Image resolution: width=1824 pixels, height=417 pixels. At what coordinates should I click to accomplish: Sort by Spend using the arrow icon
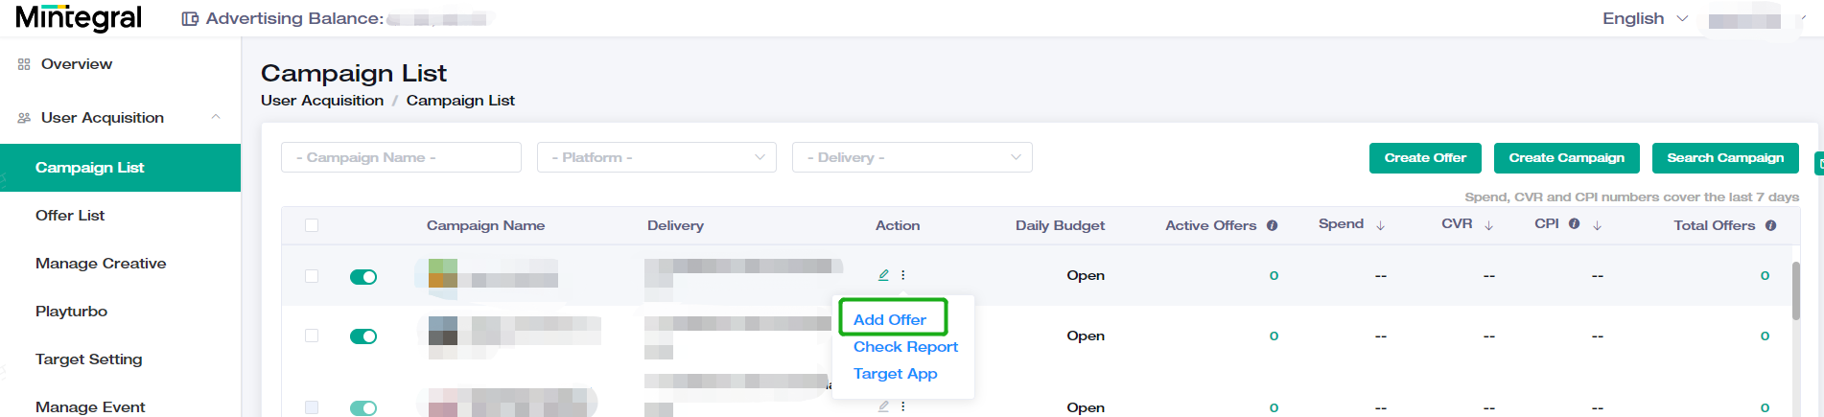click(x=1381, y=225)
